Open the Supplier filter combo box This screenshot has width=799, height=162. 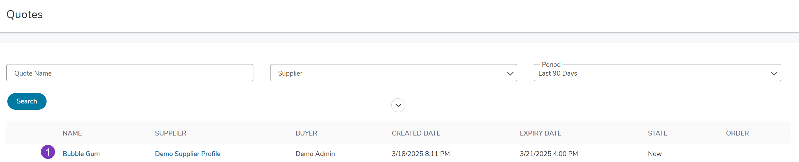click(x=393, y=73)
